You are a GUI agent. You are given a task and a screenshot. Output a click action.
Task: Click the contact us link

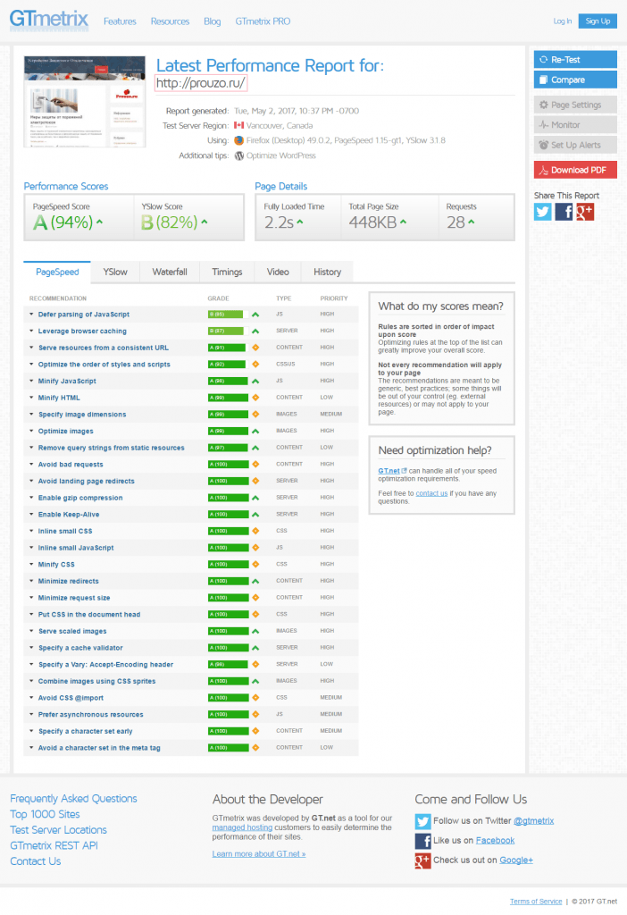pyautogui.click(x=431, y=493)
